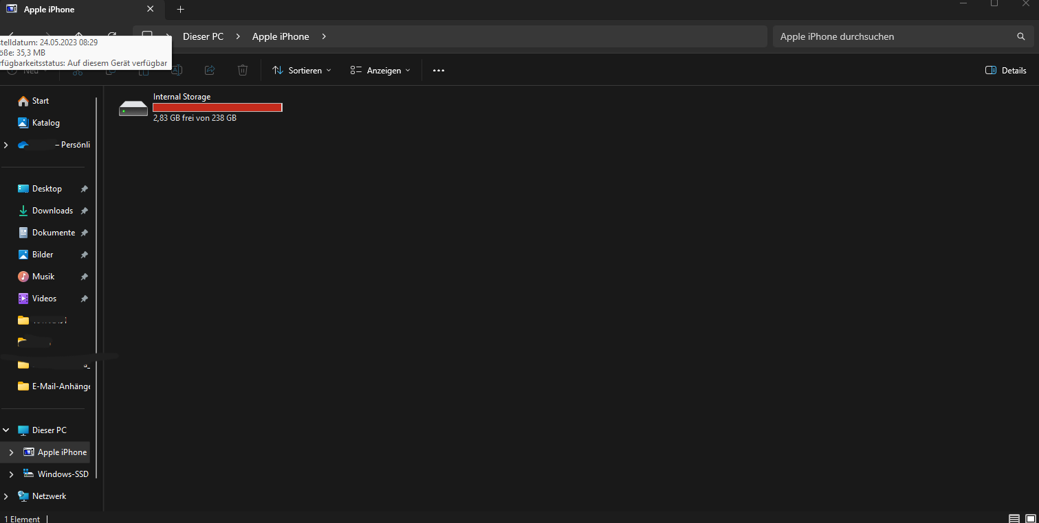Open a new tab with plus icon
Screen dimensions: 1039x523
pyautogui.click(x=181, y=10)
